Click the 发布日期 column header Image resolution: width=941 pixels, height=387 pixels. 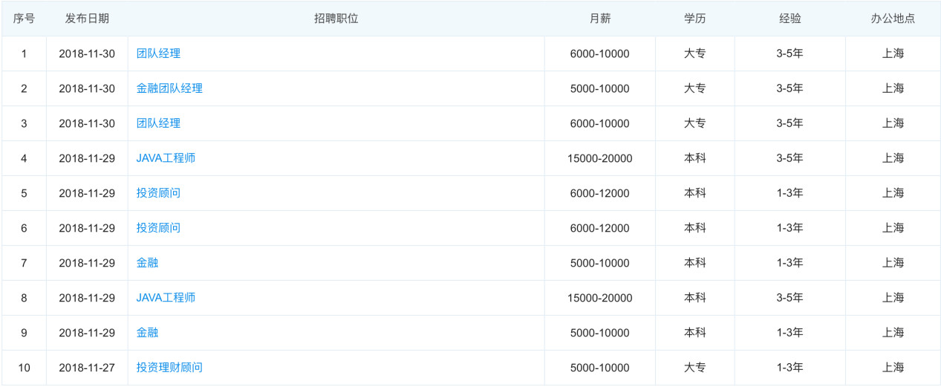87,19
